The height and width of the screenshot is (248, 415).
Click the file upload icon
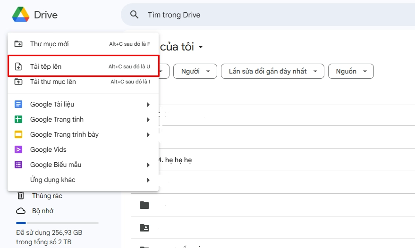18,66
